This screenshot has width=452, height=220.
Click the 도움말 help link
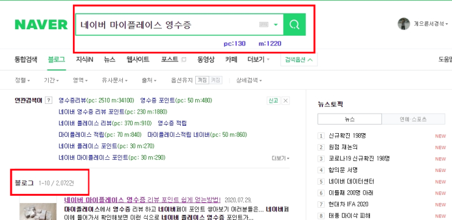(445, 60)
